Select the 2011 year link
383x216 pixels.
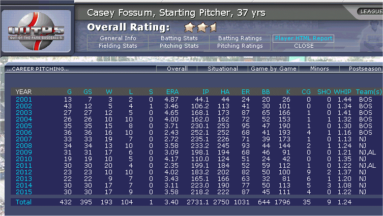pyautogui.click(x=23, y=165)
